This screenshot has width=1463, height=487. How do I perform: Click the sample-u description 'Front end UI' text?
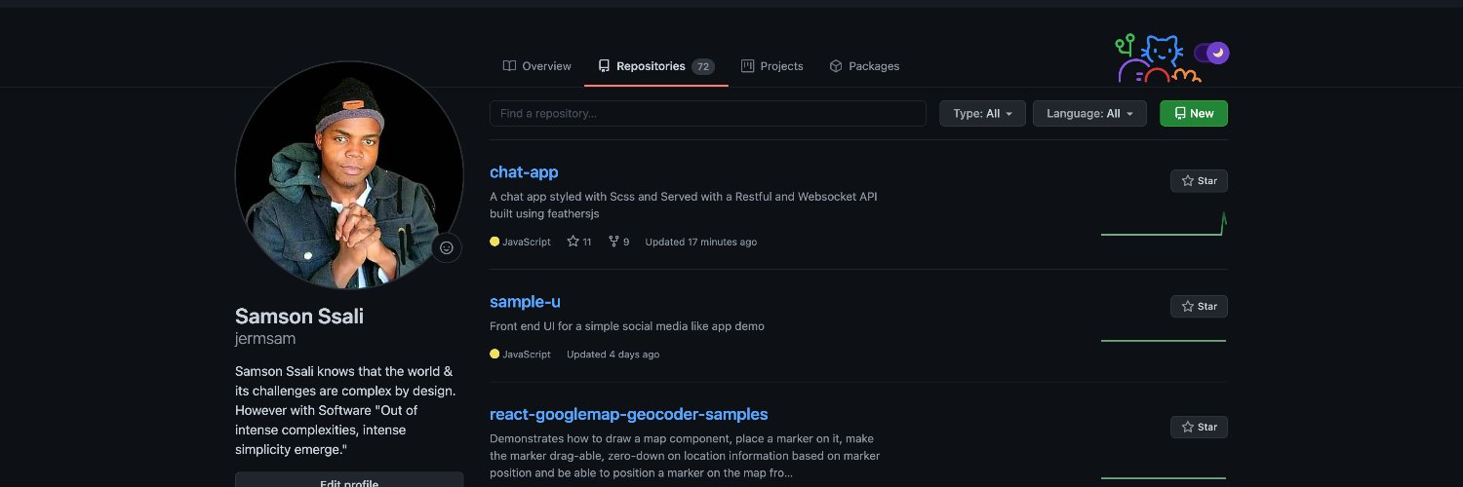coord(627,326)
